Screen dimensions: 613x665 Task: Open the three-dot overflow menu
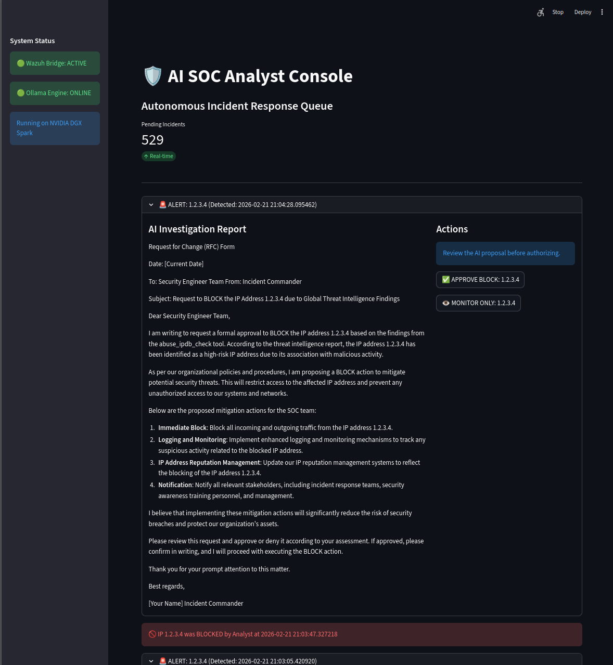[602, 12]
